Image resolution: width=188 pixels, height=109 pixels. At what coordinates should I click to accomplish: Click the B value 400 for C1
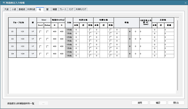coord(54,32)
